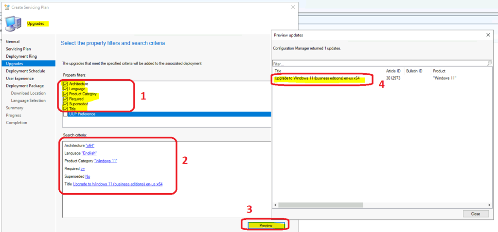
Task: Click the search magnifier icon in Filter box
Action: (489, 64)
